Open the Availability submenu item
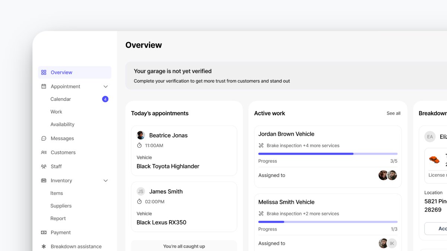Viewport: 447px width, 251px height. 63,125
